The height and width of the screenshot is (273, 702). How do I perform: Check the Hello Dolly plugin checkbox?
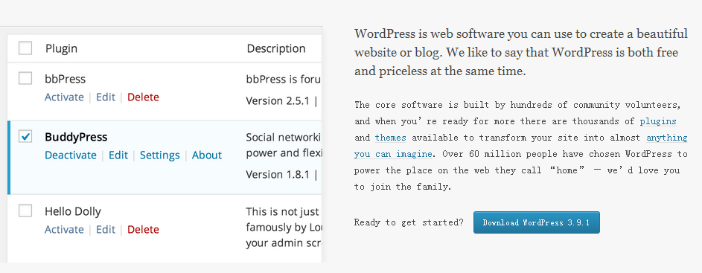pos(25,211)
